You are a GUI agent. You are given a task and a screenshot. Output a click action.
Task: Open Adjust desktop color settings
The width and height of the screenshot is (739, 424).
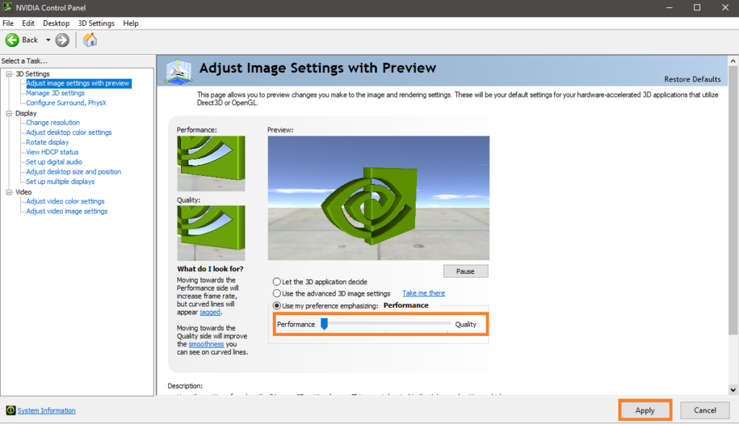click(69, 133)
